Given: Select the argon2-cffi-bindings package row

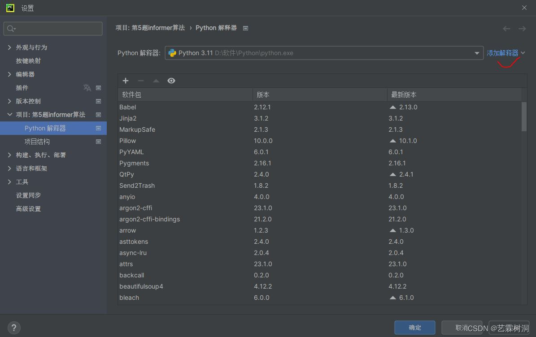Looking at the screenshot, I should tap(320, 219).
